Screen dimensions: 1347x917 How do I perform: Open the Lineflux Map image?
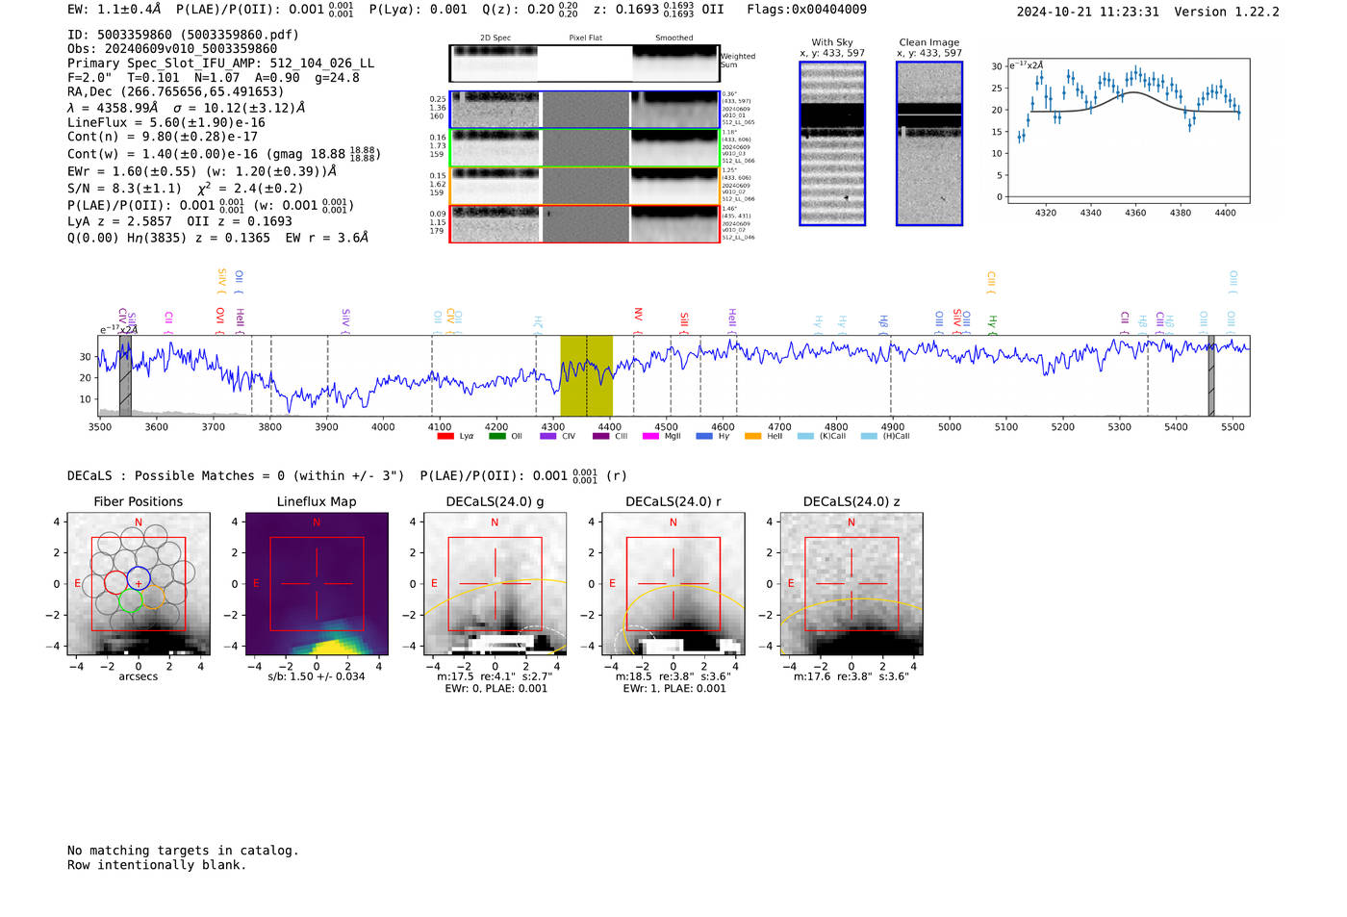317,584
